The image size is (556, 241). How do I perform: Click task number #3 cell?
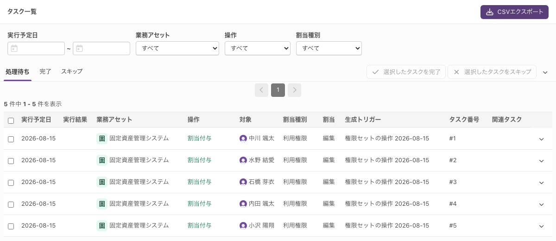[453, 182]
